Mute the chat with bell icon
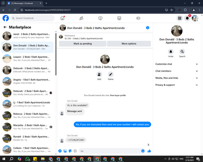203x162 pixels. tap(171, 51)
